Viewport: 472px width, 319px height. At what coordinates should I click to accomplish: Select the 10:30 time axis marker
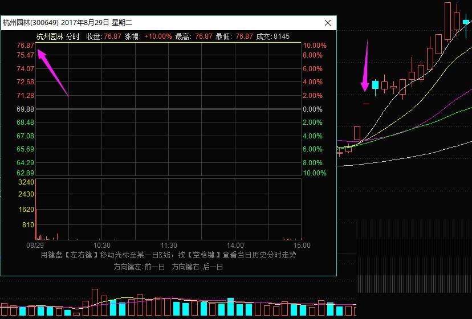click(101, 246)
